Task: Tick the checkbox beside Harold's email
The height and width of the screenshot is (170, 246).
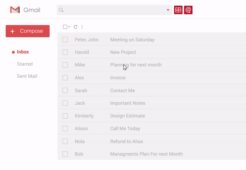Action: pyautogui.click(x=65, y=52)
